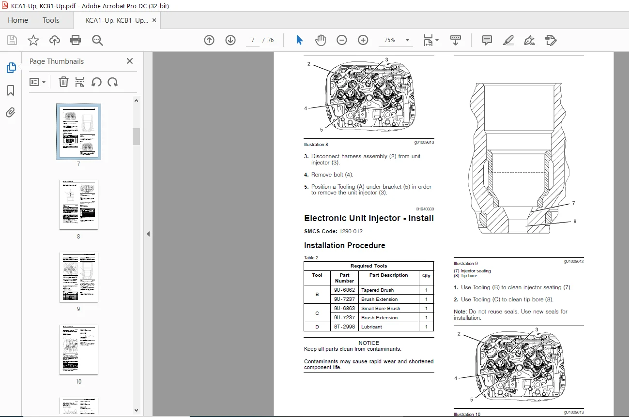Click the '8T-2998' part number cell
The width and height of the screenshot is (629, 417).
coord(344,327)
